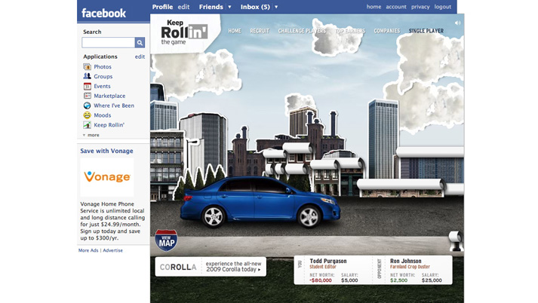Open the Keep Rollin' application link
Image resolution: width=538 pixels, height=303 pixels.
coord(109,125)
